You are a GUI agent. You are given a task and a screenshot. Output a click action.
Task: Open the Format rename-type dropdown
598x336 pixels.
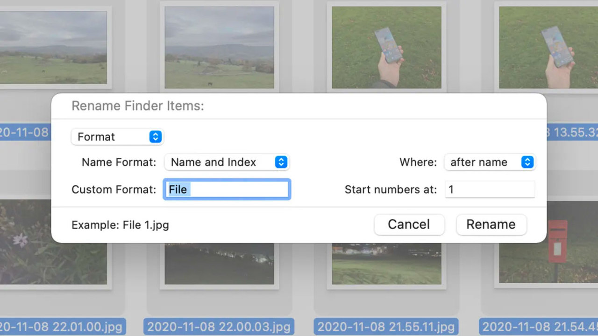(117, 137)
